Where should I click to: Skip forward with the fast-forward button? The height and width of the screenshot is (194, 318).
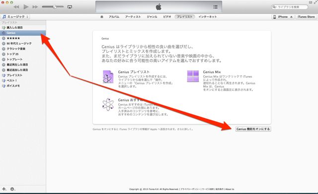35,6
